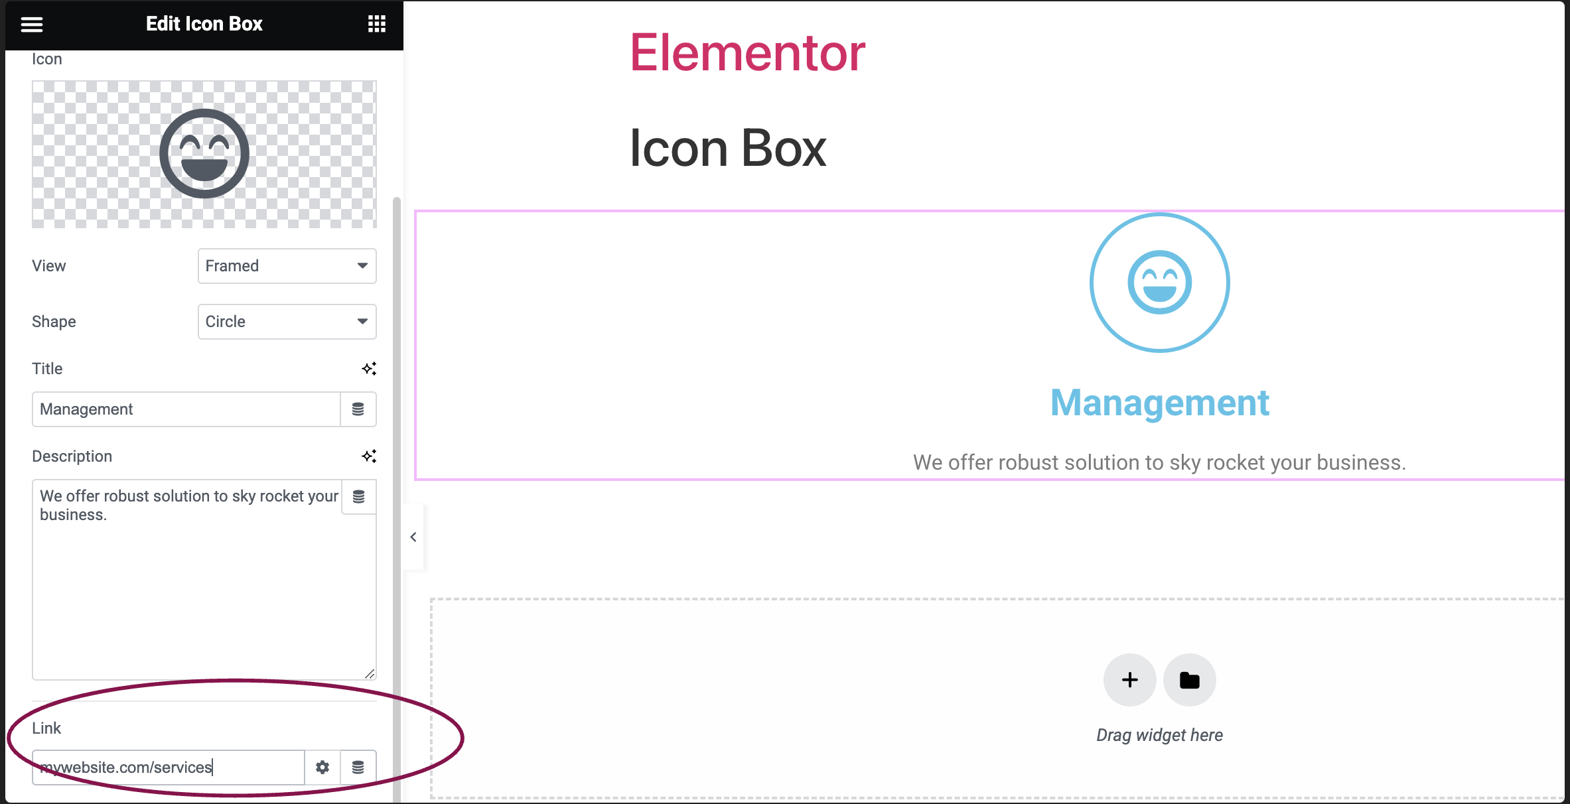Click the Link URL input field
Screen dimensions: 1570x804
168,767
